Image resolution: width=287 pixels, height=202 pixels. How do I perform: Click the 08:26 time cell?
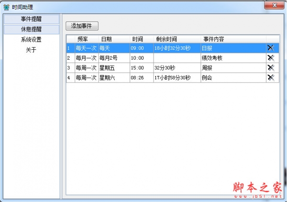(142, 78)
